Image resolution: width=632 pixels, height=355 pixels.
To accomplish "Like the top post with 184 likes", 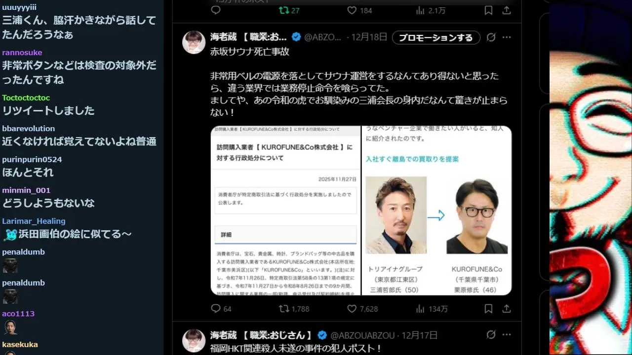I will (x=359, y=10).
